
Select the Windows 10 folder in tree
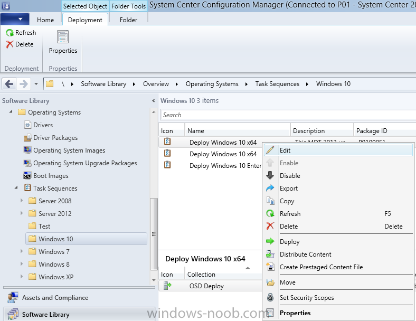(x=86, y=239)
